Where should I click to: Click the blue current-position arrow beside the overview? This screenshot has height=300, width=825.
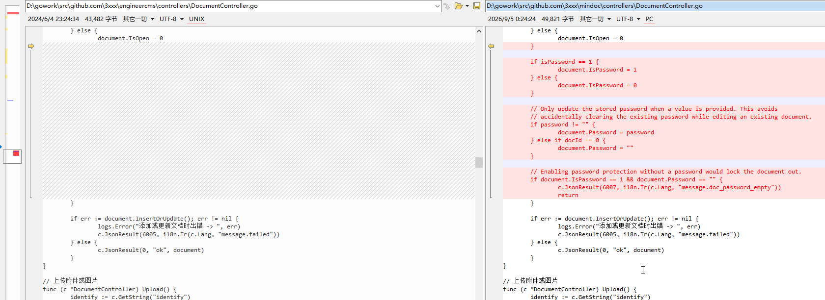[1, 147]
